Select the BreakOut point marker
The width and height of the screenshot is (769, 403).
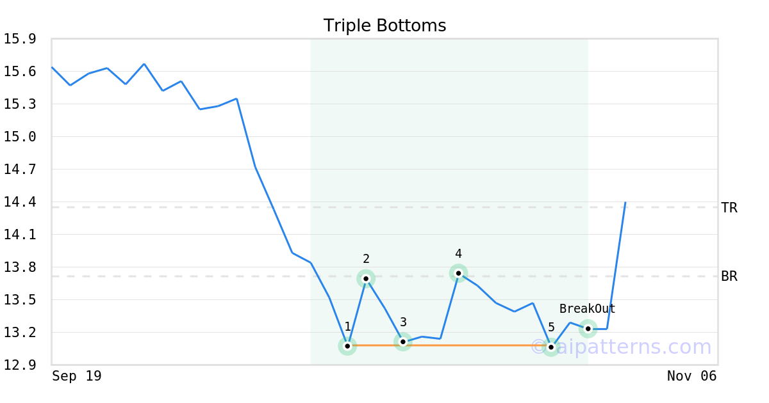[588, 329]
